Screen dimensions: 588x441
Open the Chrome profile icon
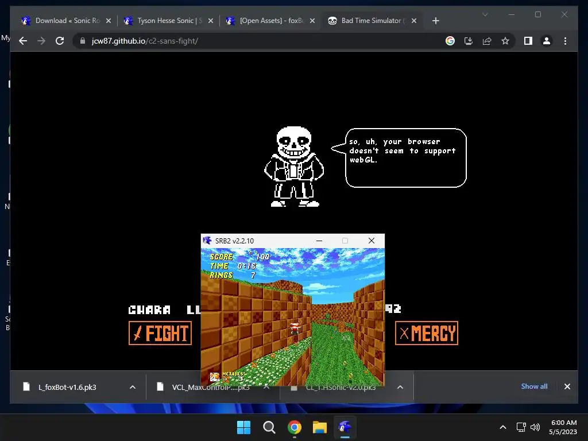pyautogui.click(x=547, y=41)
